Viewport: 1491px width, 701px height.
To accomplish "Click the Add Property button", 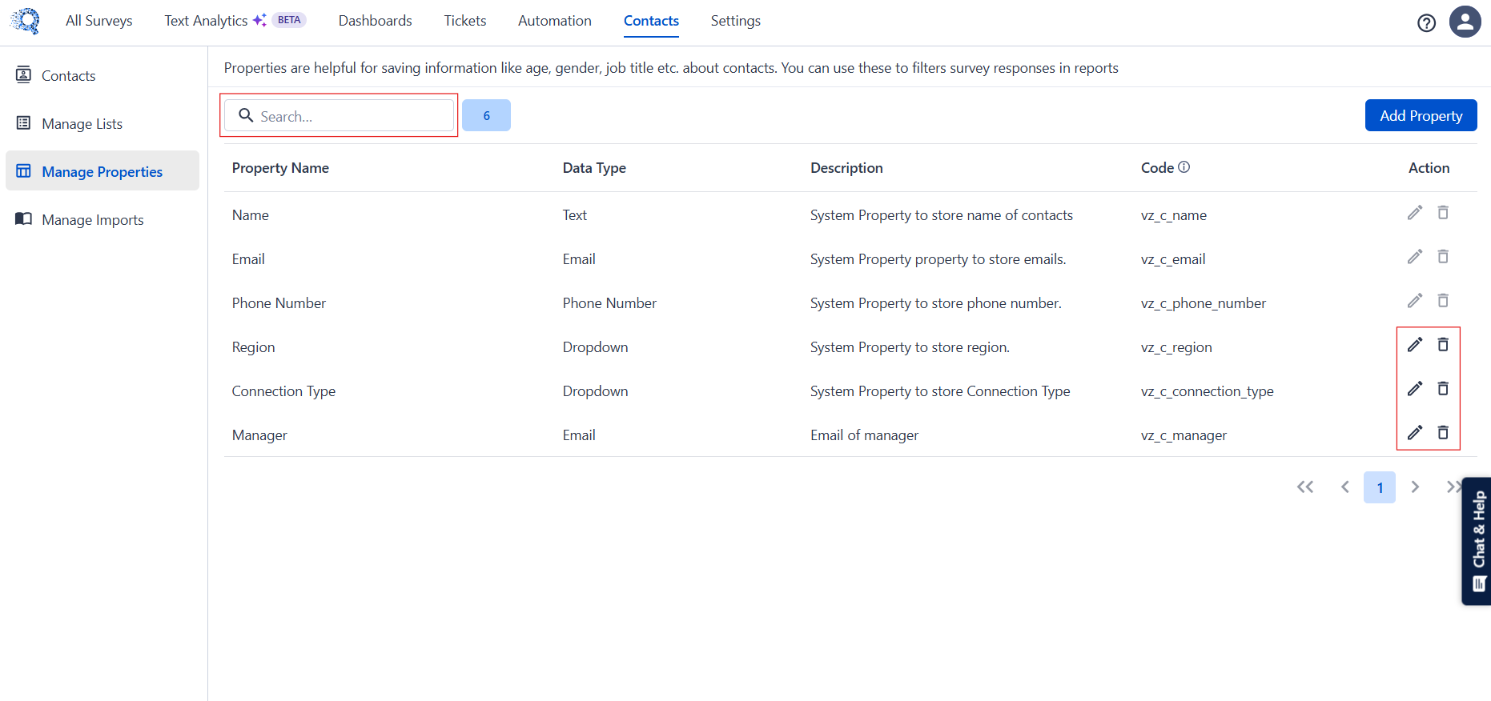I will [x=1421, y=116].
